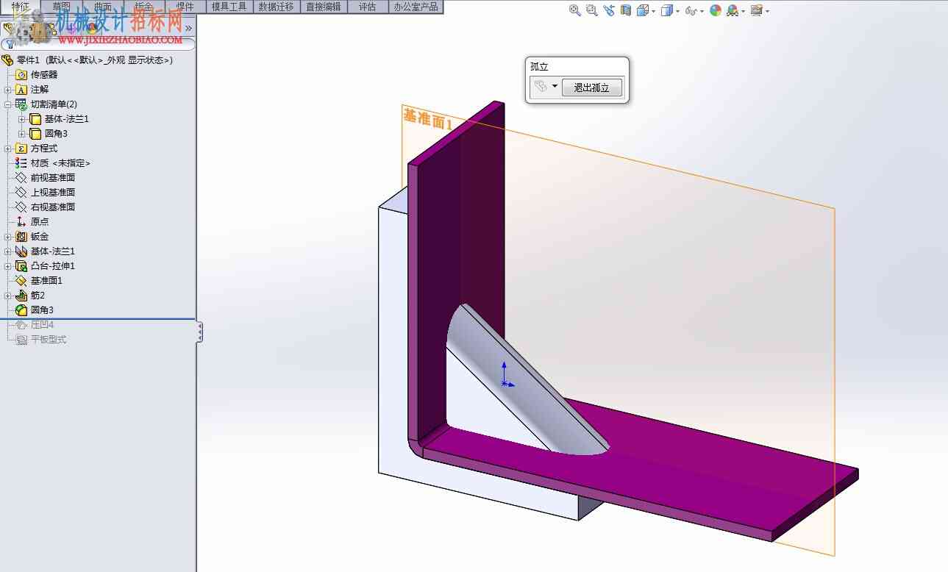Click the 传感器 sensor icon
This screenshot has width=948, height=572.
21,75
